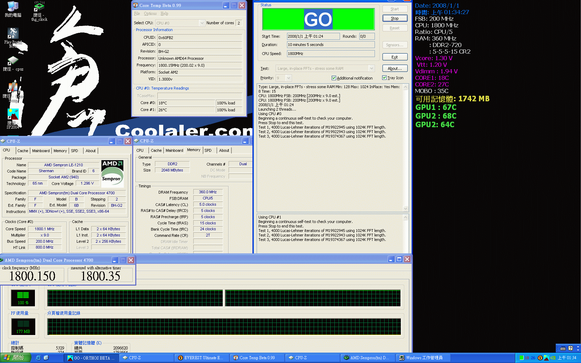Switch to Windows 工作管理員 taskbar item
Screen dimensions: 581x363
click(423, 358)
